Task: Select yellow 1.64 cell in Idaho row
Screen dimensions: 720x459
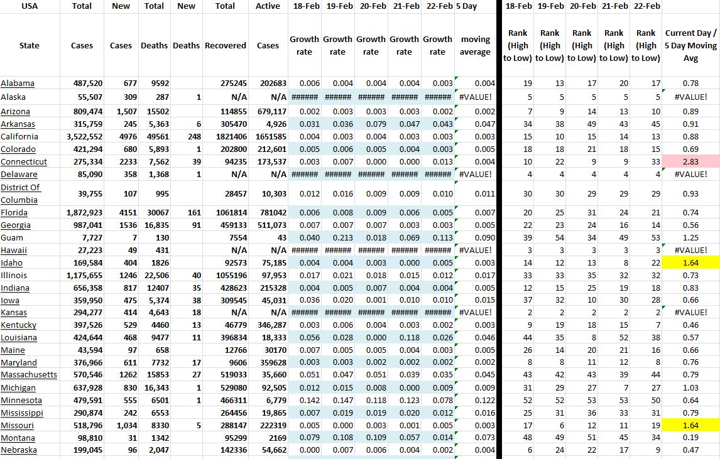Action: click(690, 262)
